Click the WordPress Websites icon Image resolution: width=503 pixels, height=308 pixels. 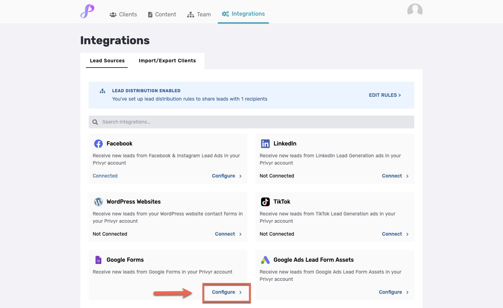pos(98,202)
